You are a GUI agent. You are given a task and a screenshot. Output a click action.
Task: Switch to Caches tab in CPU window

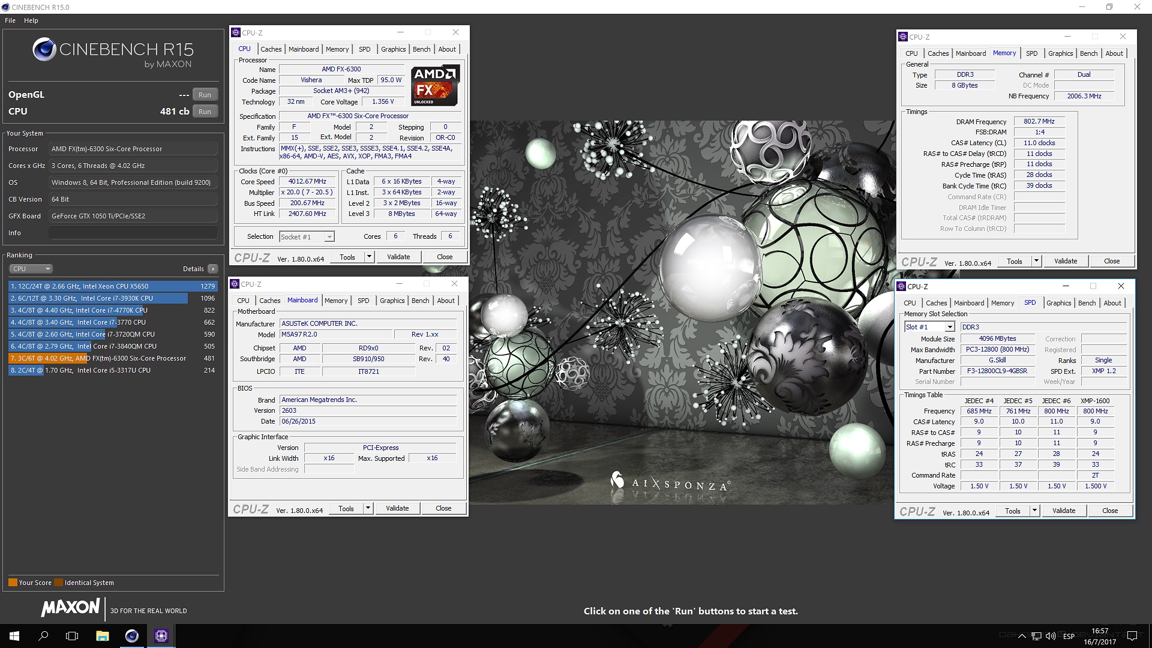coord(271,49)
